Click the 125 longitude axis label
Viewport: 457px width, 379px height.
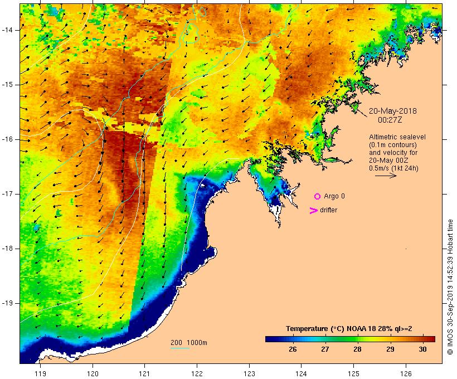pyautogui.click(x=353, y=374)
